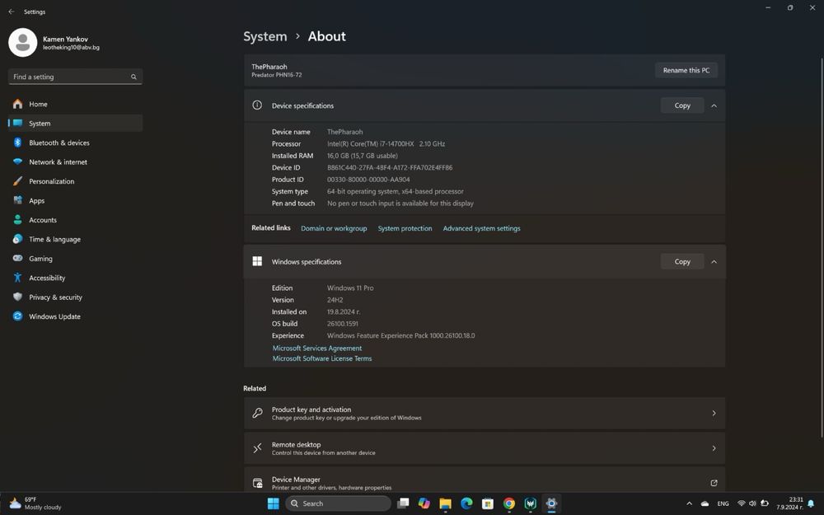The height and width of the screenshot is (515, 824).
Task: Open Task View in the taskbar
Action: [x=403, y=503]
